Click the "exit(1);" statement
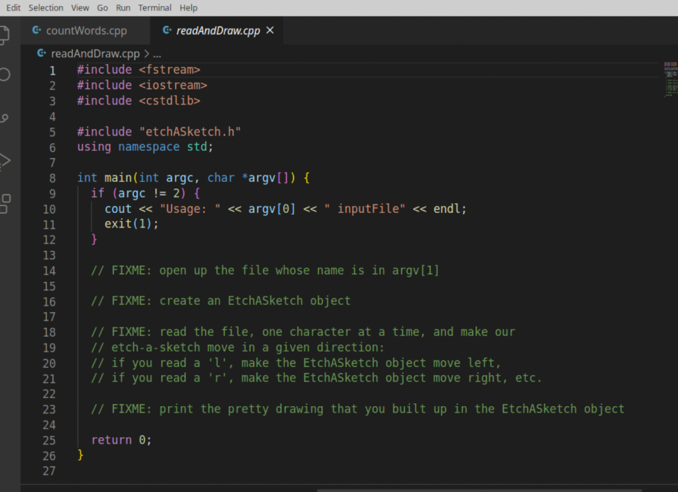The height and width of the screenshot is (492, 678). [132, 224]
